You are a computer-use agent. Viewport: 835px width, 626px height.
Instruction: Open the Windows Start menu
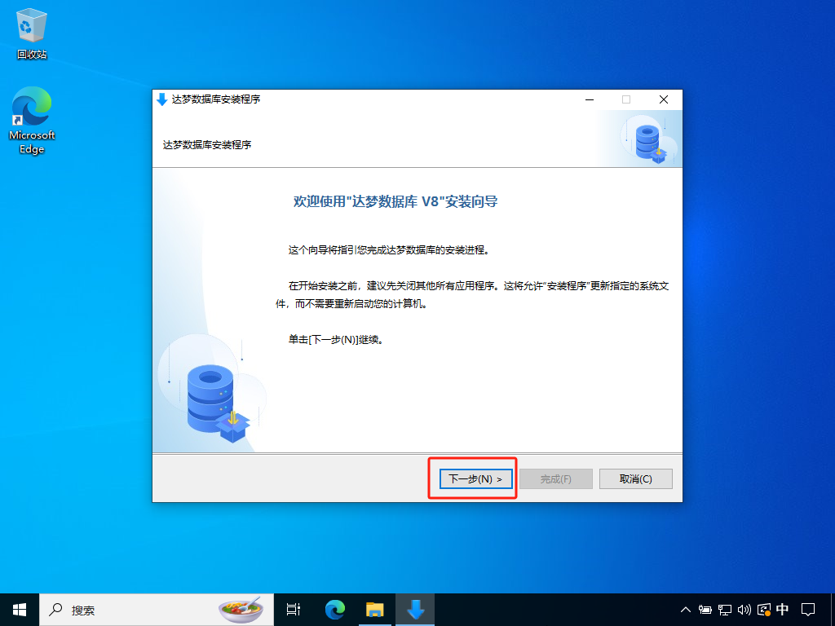[20, 610]
